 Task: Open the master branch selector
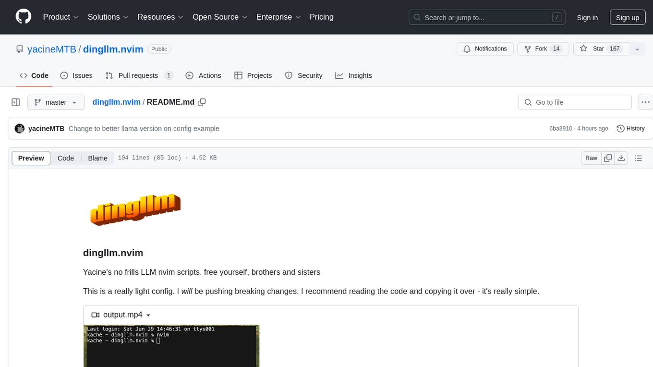[x=56, y=102]
